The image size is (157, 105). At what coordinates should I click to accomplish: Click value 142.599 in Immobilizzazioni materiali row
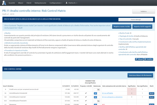76,97
